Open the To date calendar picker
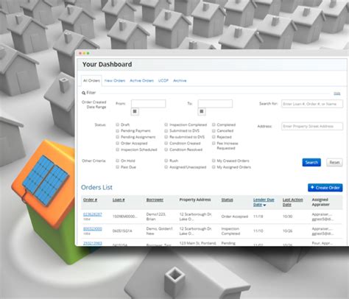349x299 pixels. tap(202, 111)
